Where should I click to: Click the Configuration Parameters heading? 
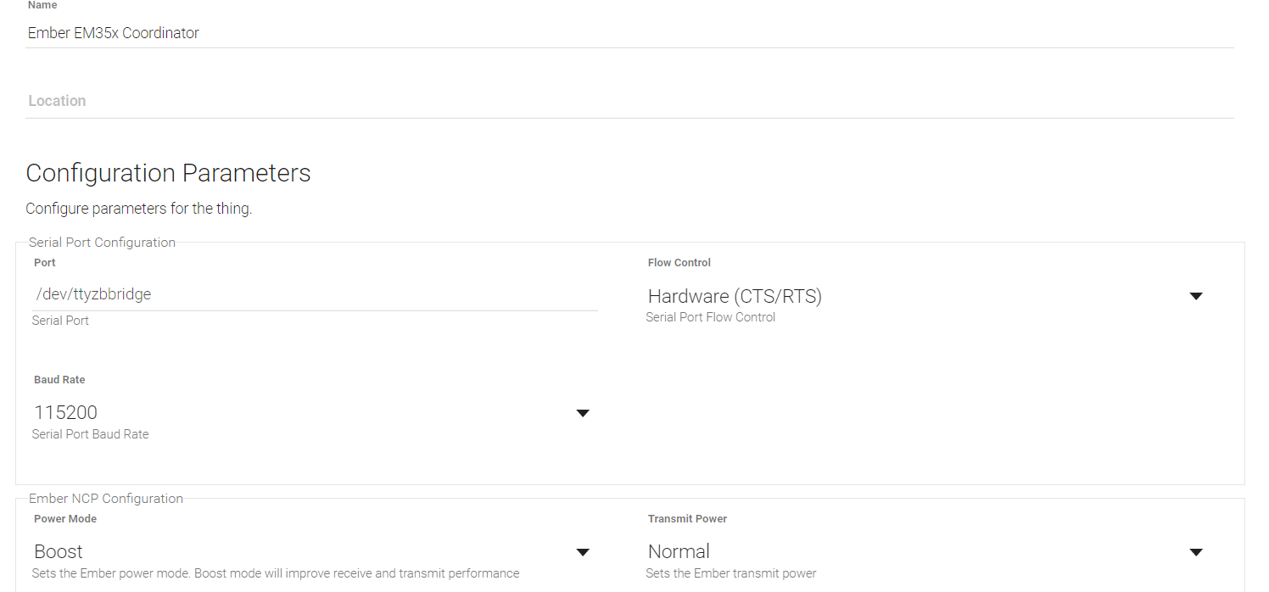(x=168, y=173)
